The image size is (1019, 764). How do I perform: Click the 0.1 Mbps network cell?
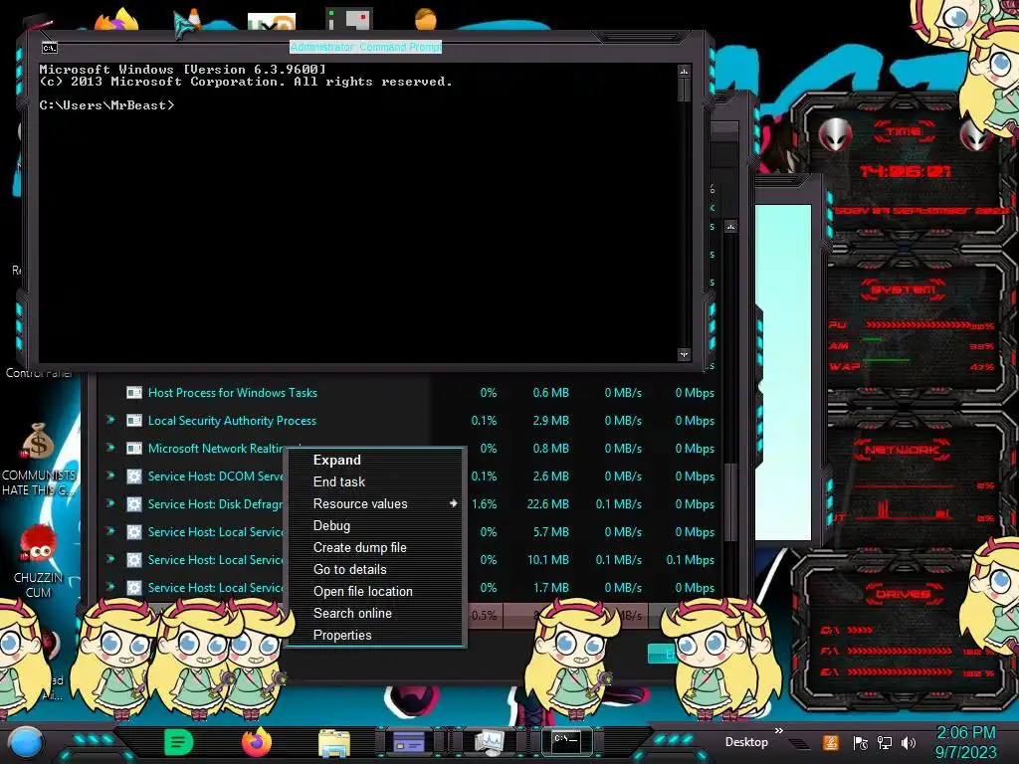(691, 559)
